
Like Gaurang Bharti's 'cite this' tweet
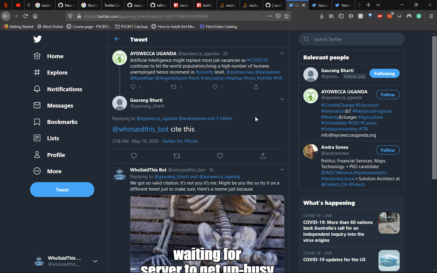tap(220, 156)
